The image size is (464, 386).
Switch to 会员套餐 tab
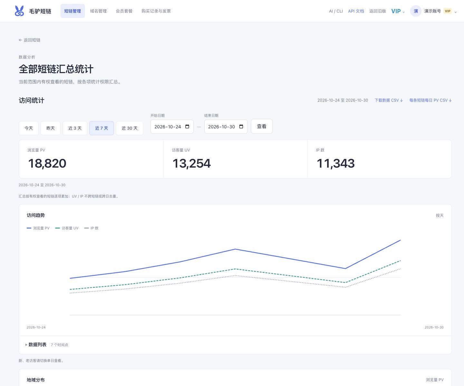pyautogui.click(x=124, y=11)
